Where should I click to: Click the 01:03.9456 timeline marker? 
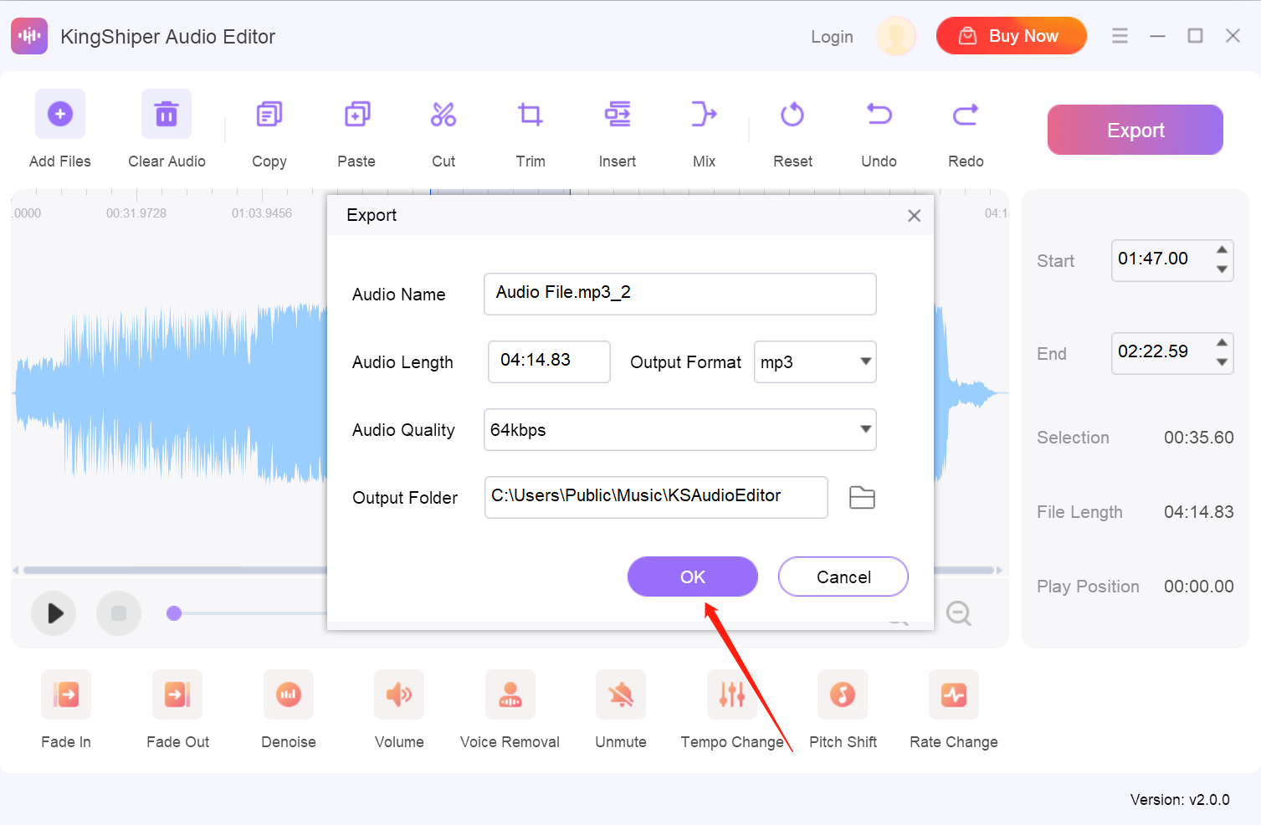(262, 213)
